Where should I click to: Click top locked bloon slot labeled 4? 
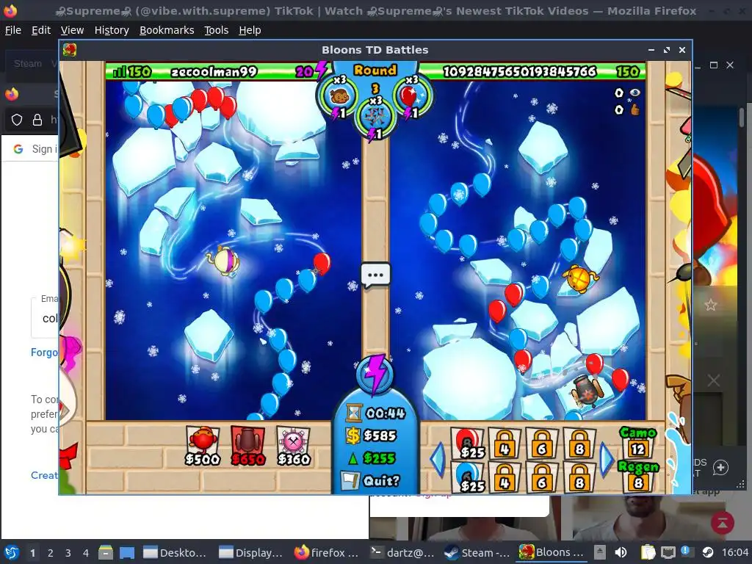pos(504,444)
